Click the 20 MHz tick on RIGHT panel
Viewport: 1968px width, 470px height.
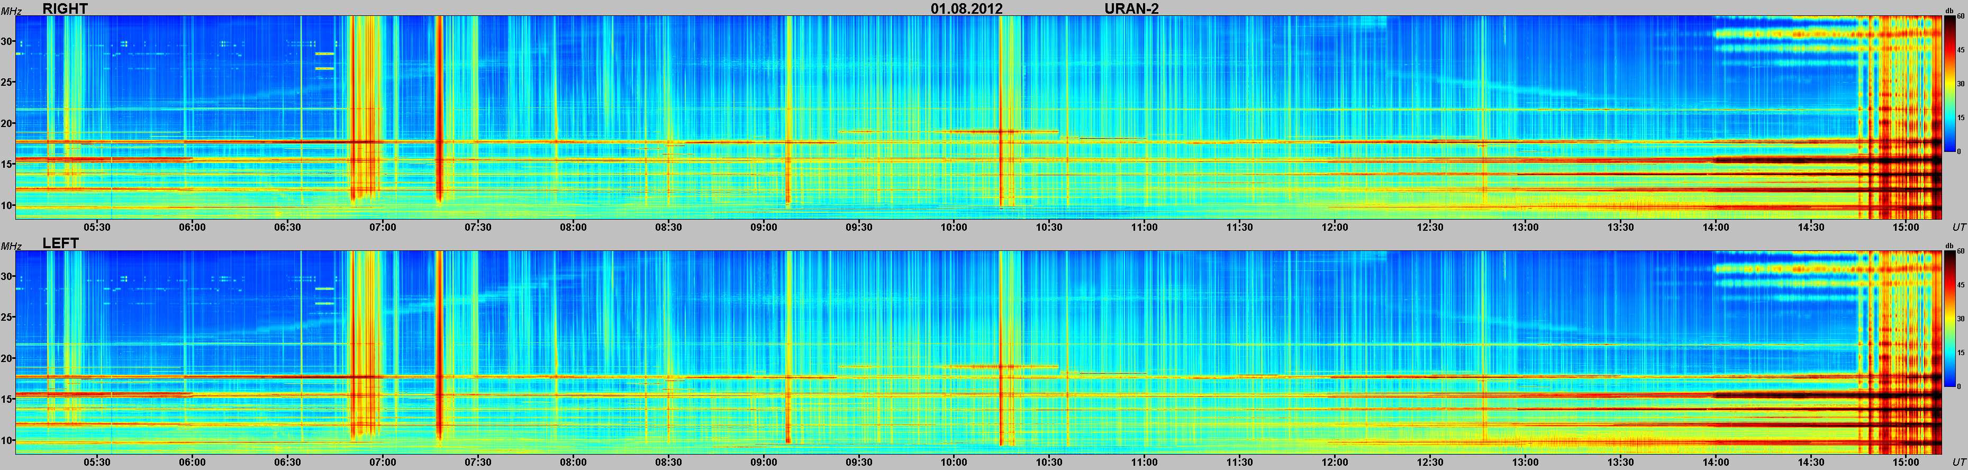point(7,123)
